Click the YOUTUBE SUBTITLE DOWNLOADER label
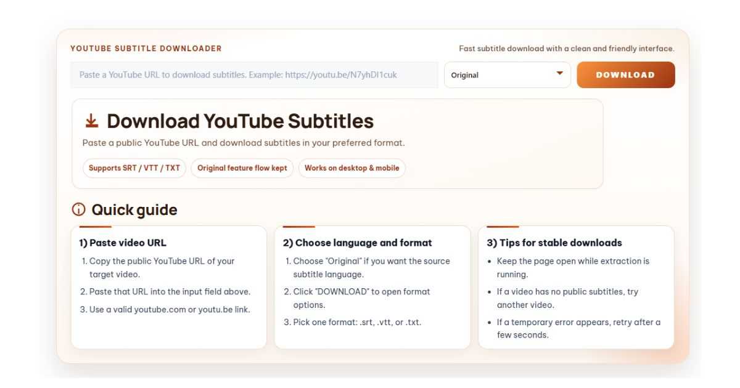740x388 pixels. (146, 49)
